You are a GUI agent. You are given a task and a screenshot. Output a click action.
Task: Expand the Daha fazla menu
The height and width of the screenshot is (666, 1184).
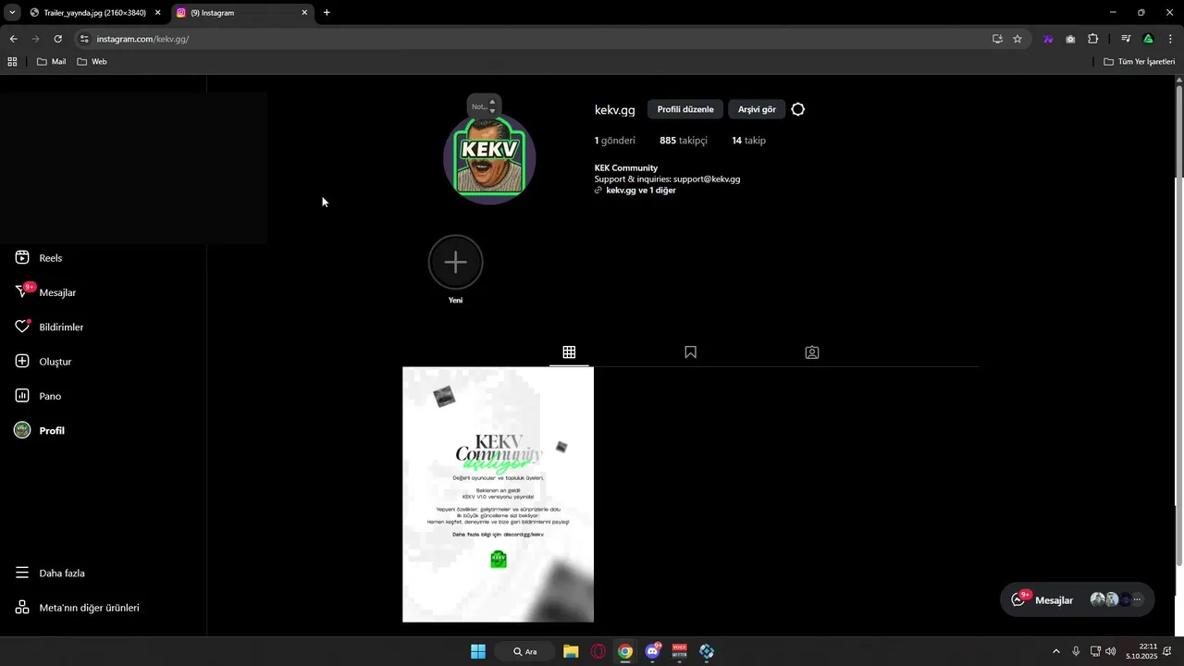pos(50,573)
